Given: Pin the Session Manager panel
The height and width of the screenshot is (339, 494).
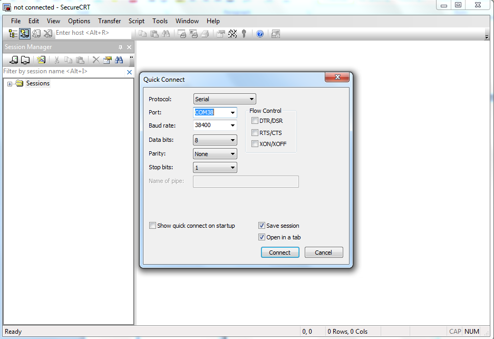Looking at the screenshot, I should tap(120, 47).
